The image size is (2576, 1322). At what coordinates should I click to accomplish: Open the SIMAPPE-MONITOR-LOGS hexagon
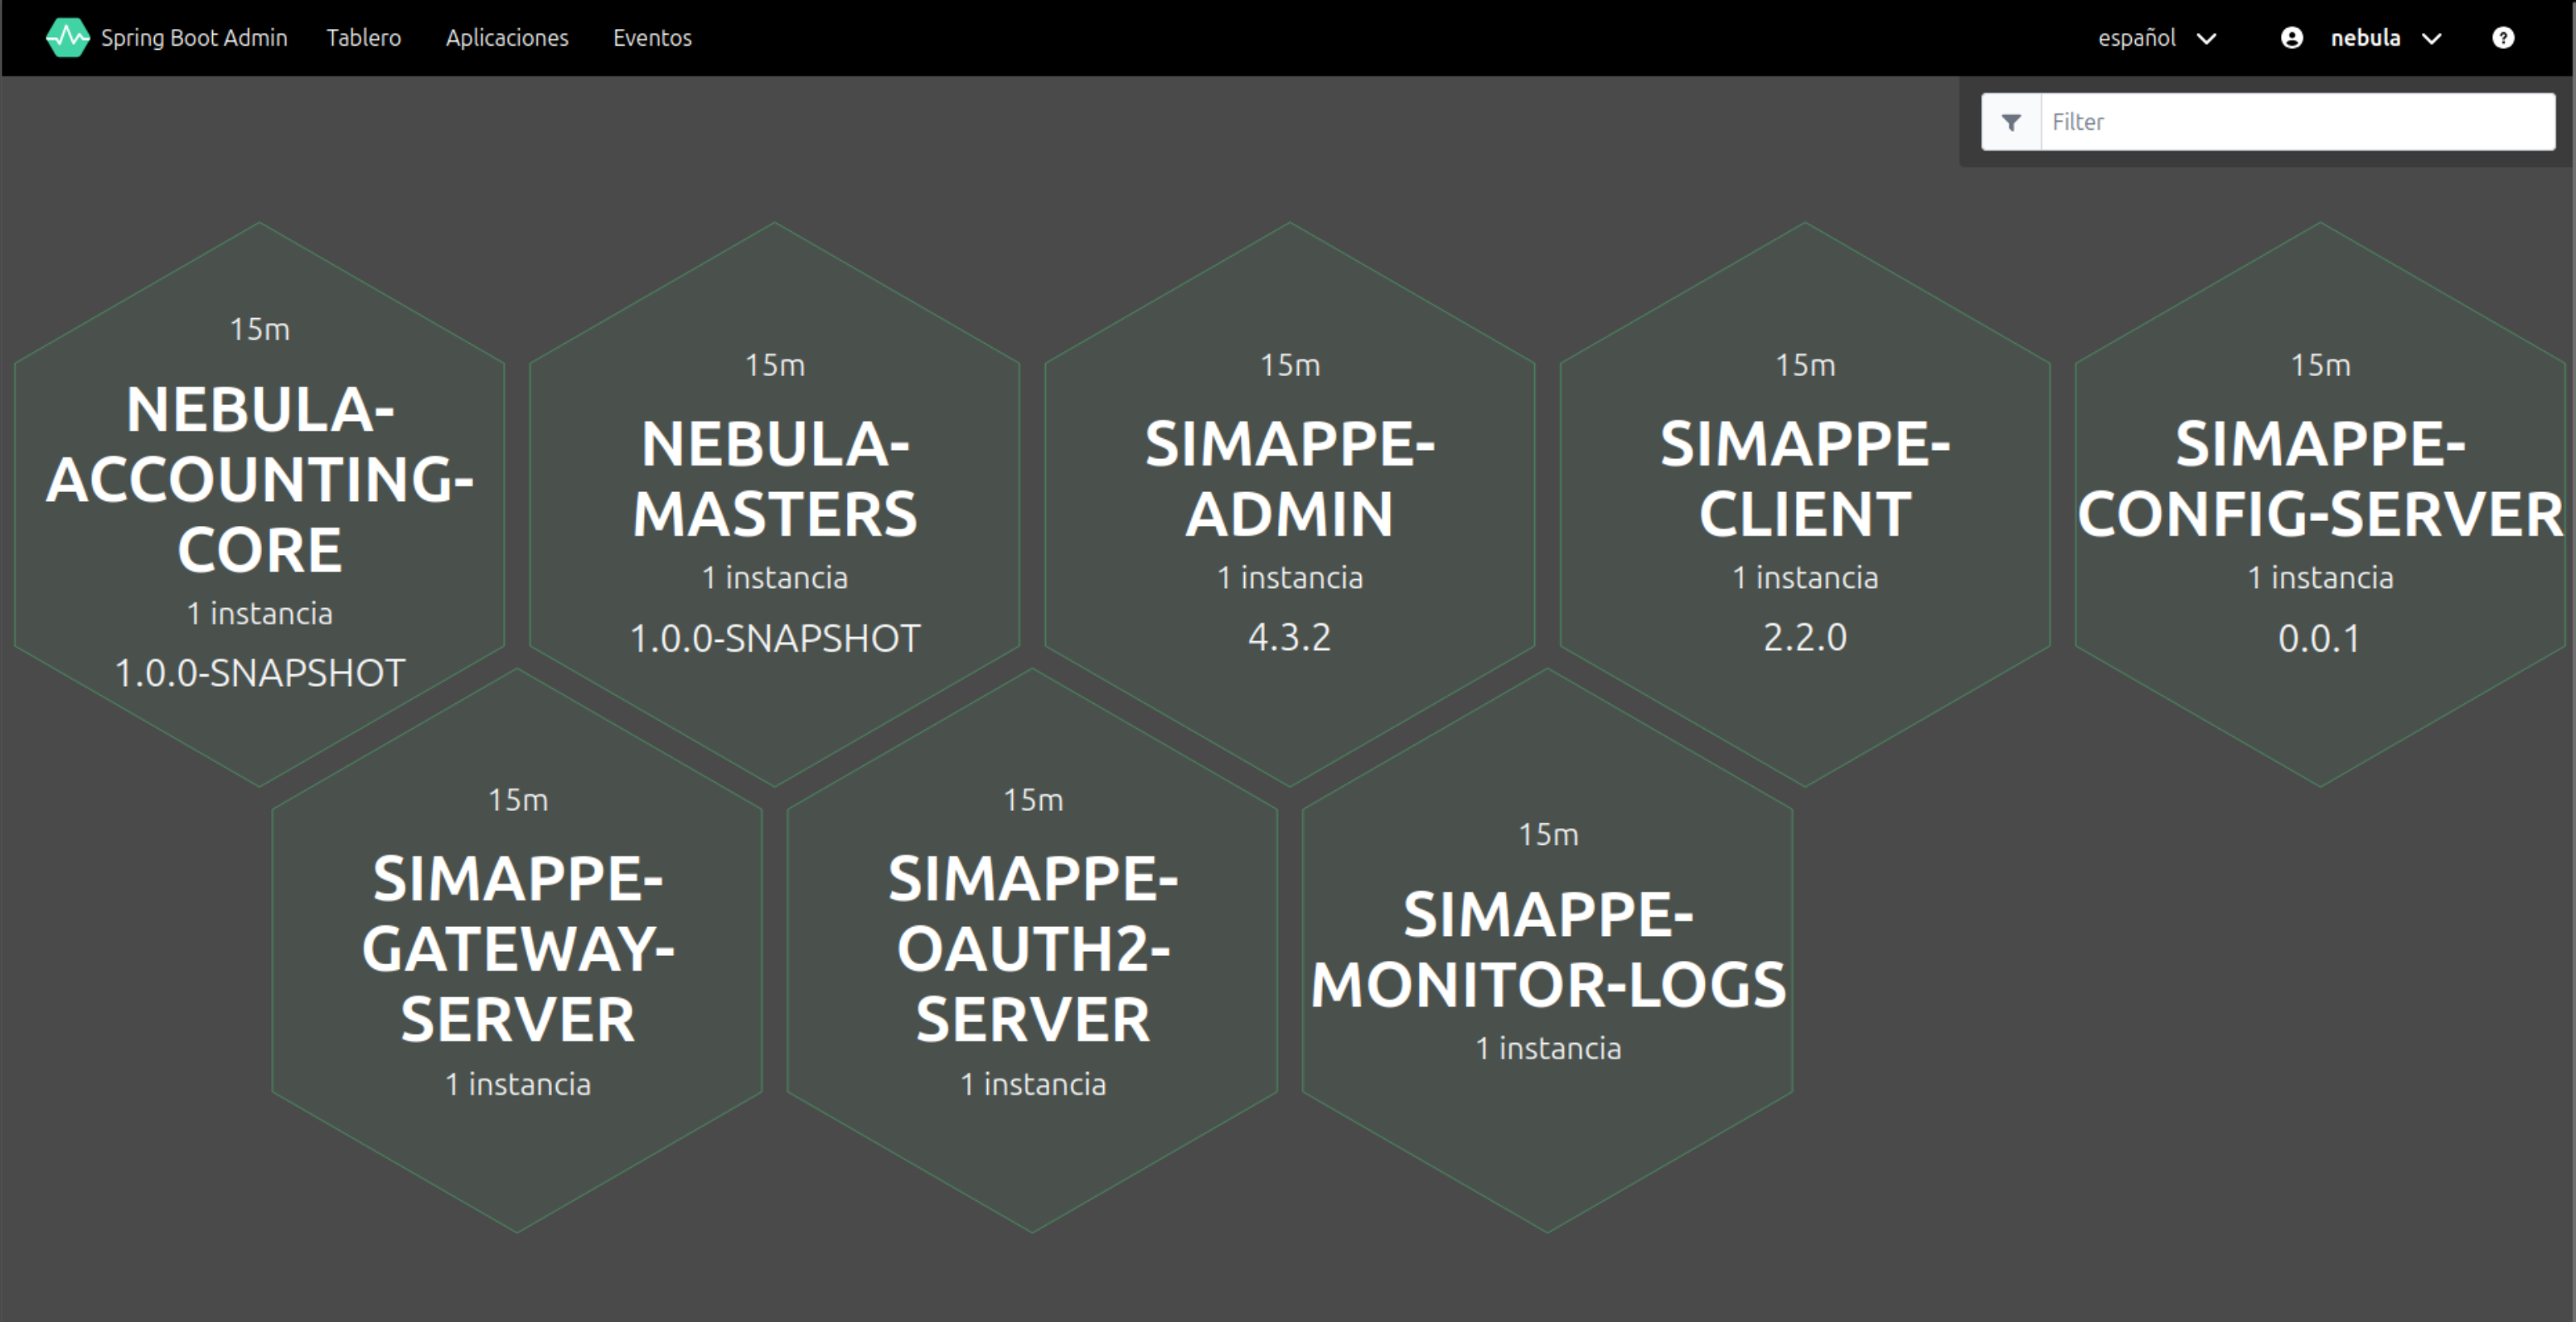tap(1547, 950)
